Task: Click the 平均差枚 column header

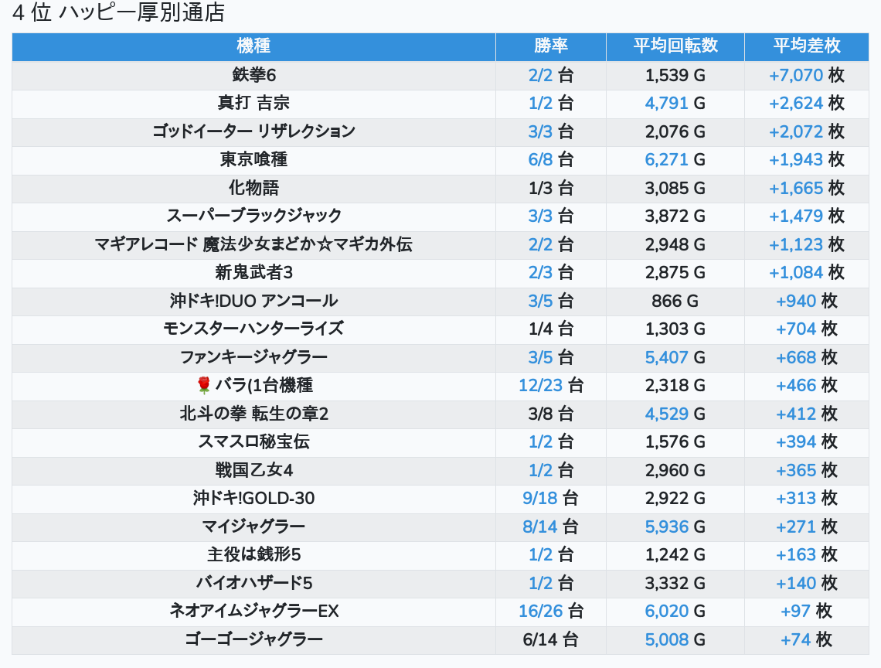Action: tap(806, 46)
